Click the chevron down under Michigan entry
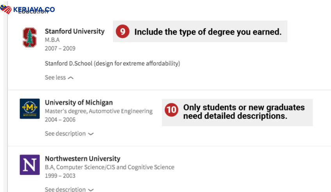Viewport: 331px width, 192px height. pyautogui.click(x=91, y=134)
